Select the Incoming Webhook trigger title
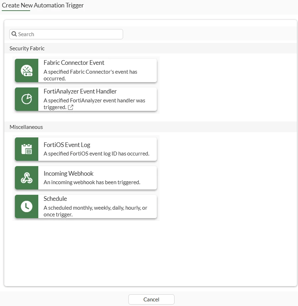The width and height of the screenshot is (298, 306). tap(68, 174)
